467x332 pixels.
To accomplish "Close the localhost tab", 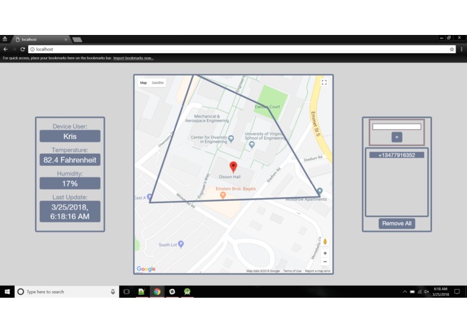I will point(66,39).
